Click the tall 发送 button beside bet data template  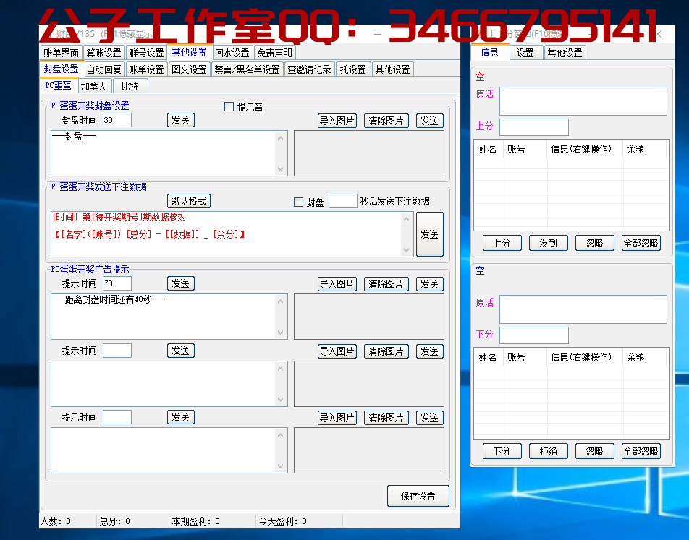tap(430, 234)
